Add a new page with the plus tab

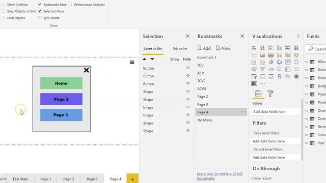tap(132, 179)
